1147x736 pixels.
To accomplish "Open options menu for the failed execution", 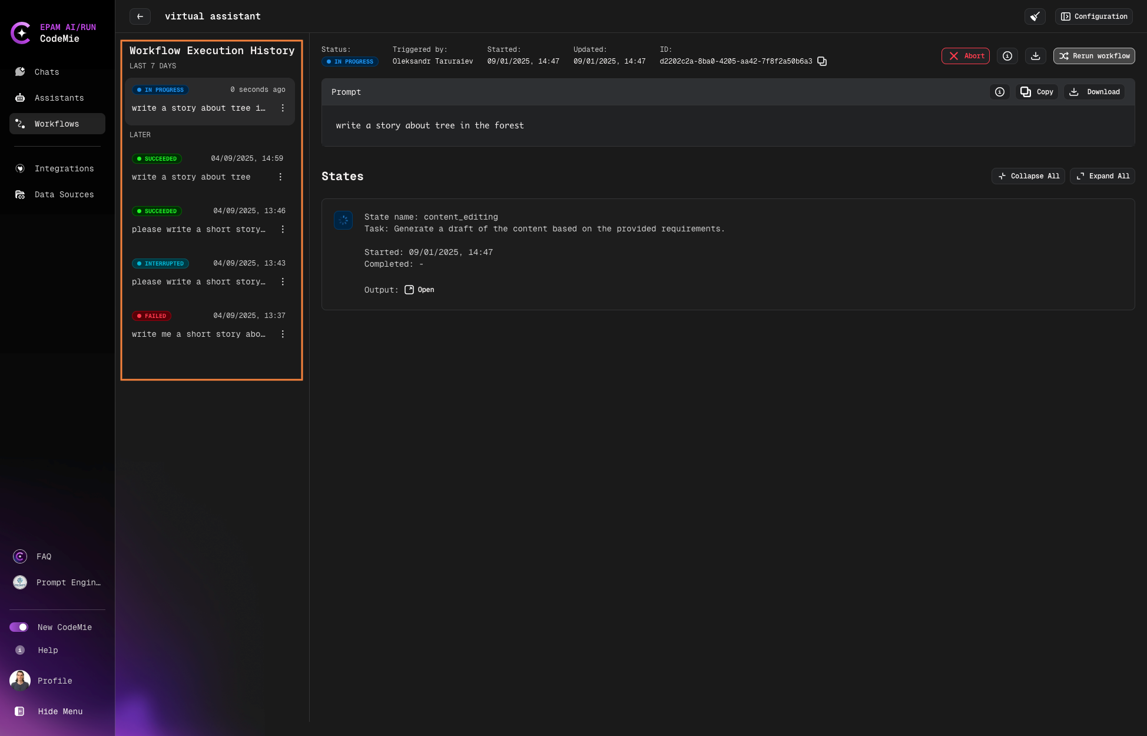I will coord(283,334).
